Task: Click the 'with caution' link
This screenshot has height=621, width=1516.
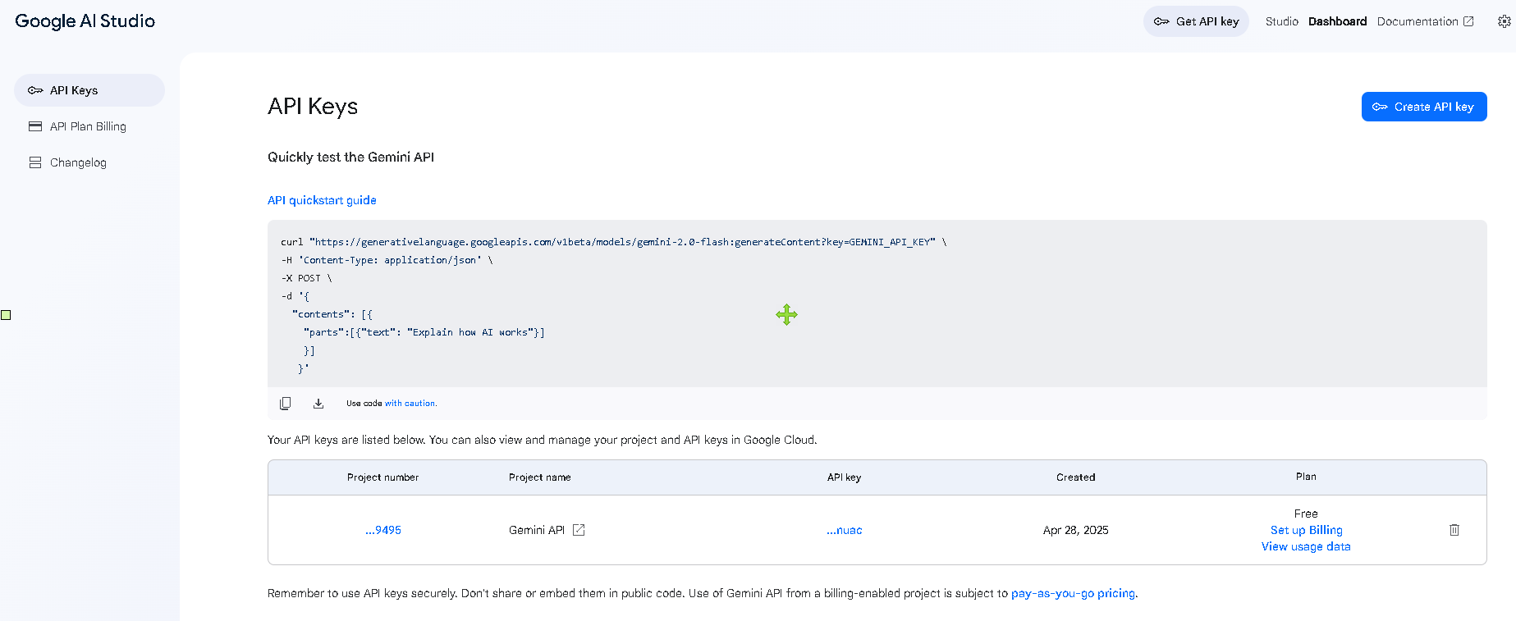Action: click(x=410, y=404)
